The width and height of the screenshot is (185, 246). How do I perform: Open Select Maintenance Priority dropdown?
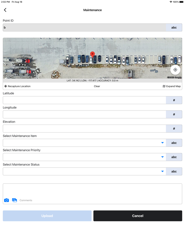tap(84, 157)
